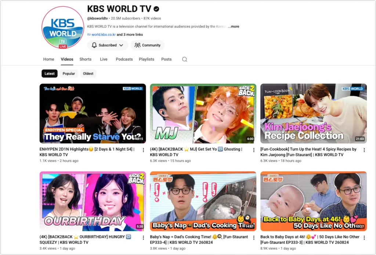The width and height of the screenshot is (376, 255).
Task: Switch to the Shorts tab
Action: coord(85,59)
